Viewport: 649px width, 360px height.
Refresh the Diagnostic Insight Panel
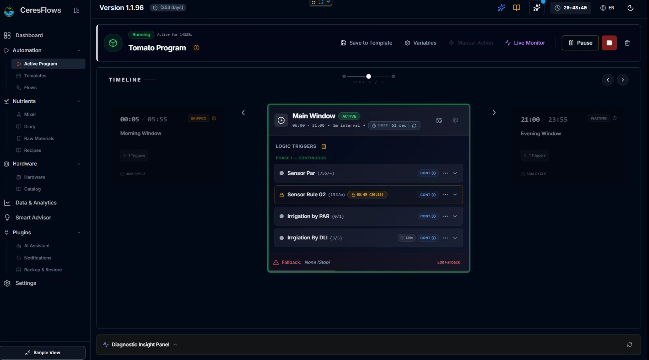(629, 344)
